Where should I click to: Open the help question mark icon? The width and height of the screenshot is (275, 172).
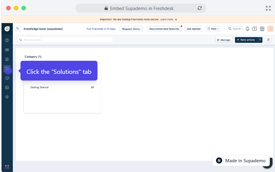[x=255, y=29]
